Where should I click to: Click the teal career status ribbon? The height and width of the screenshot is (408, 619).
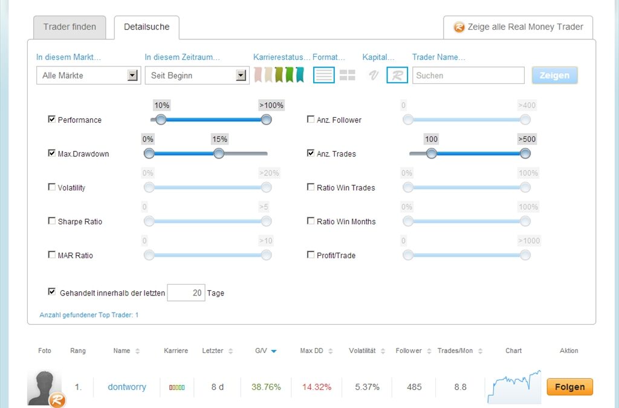299,75
